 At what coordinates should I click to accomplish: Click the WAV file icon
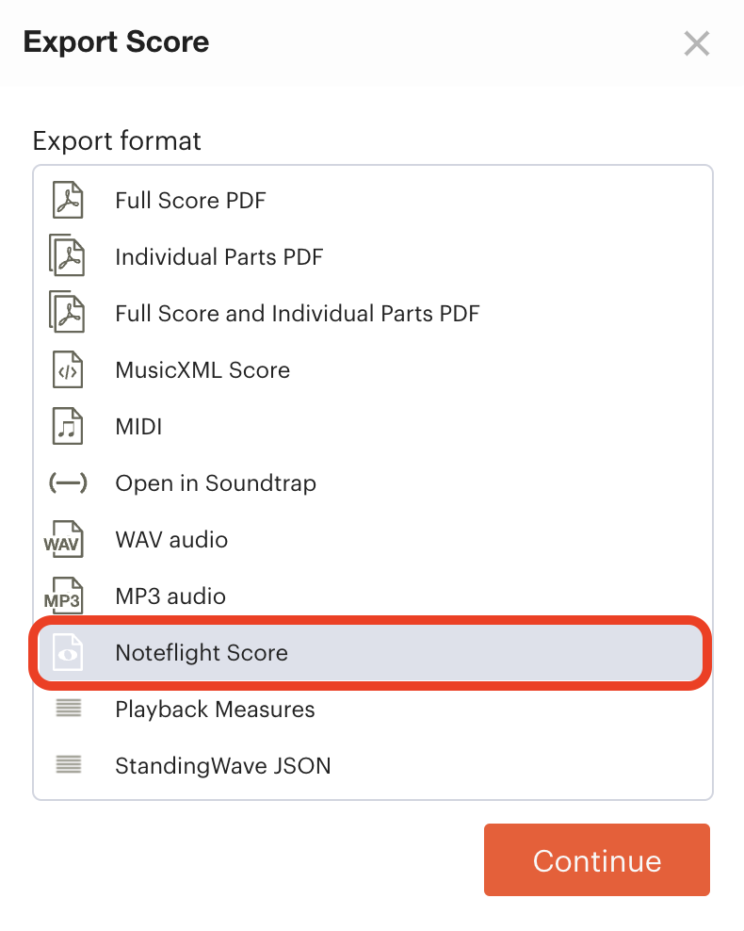coord(63,539)
